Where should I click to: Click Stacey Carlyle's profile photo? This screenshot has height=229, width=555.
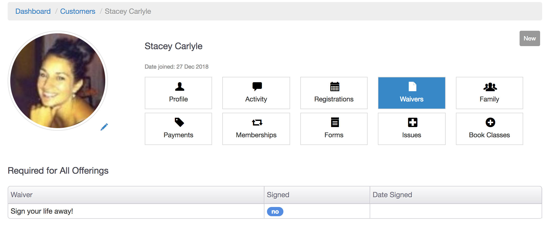58,81
